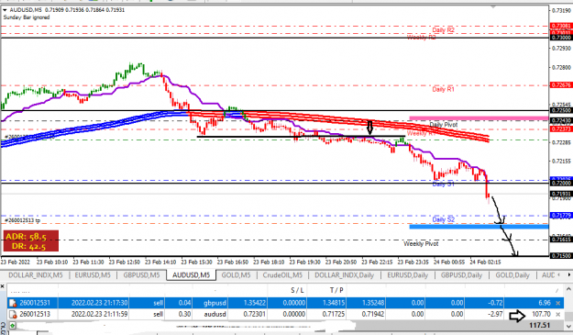The height and width of the screenshot is (335, 573).
Task: Close the Terminal panel with its X
Action: point(3,286)
